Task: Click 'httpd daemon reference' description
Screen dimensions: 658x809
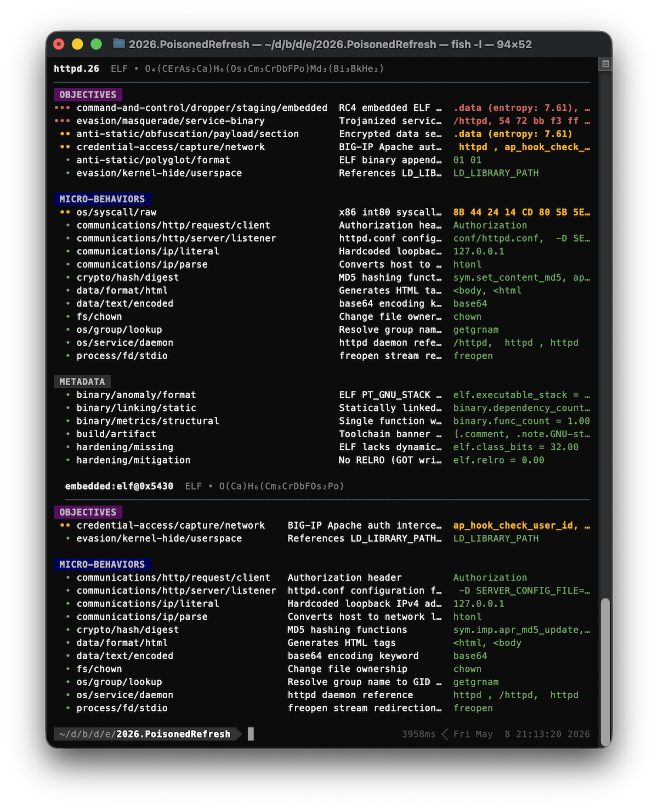Action: pos(350,695)
